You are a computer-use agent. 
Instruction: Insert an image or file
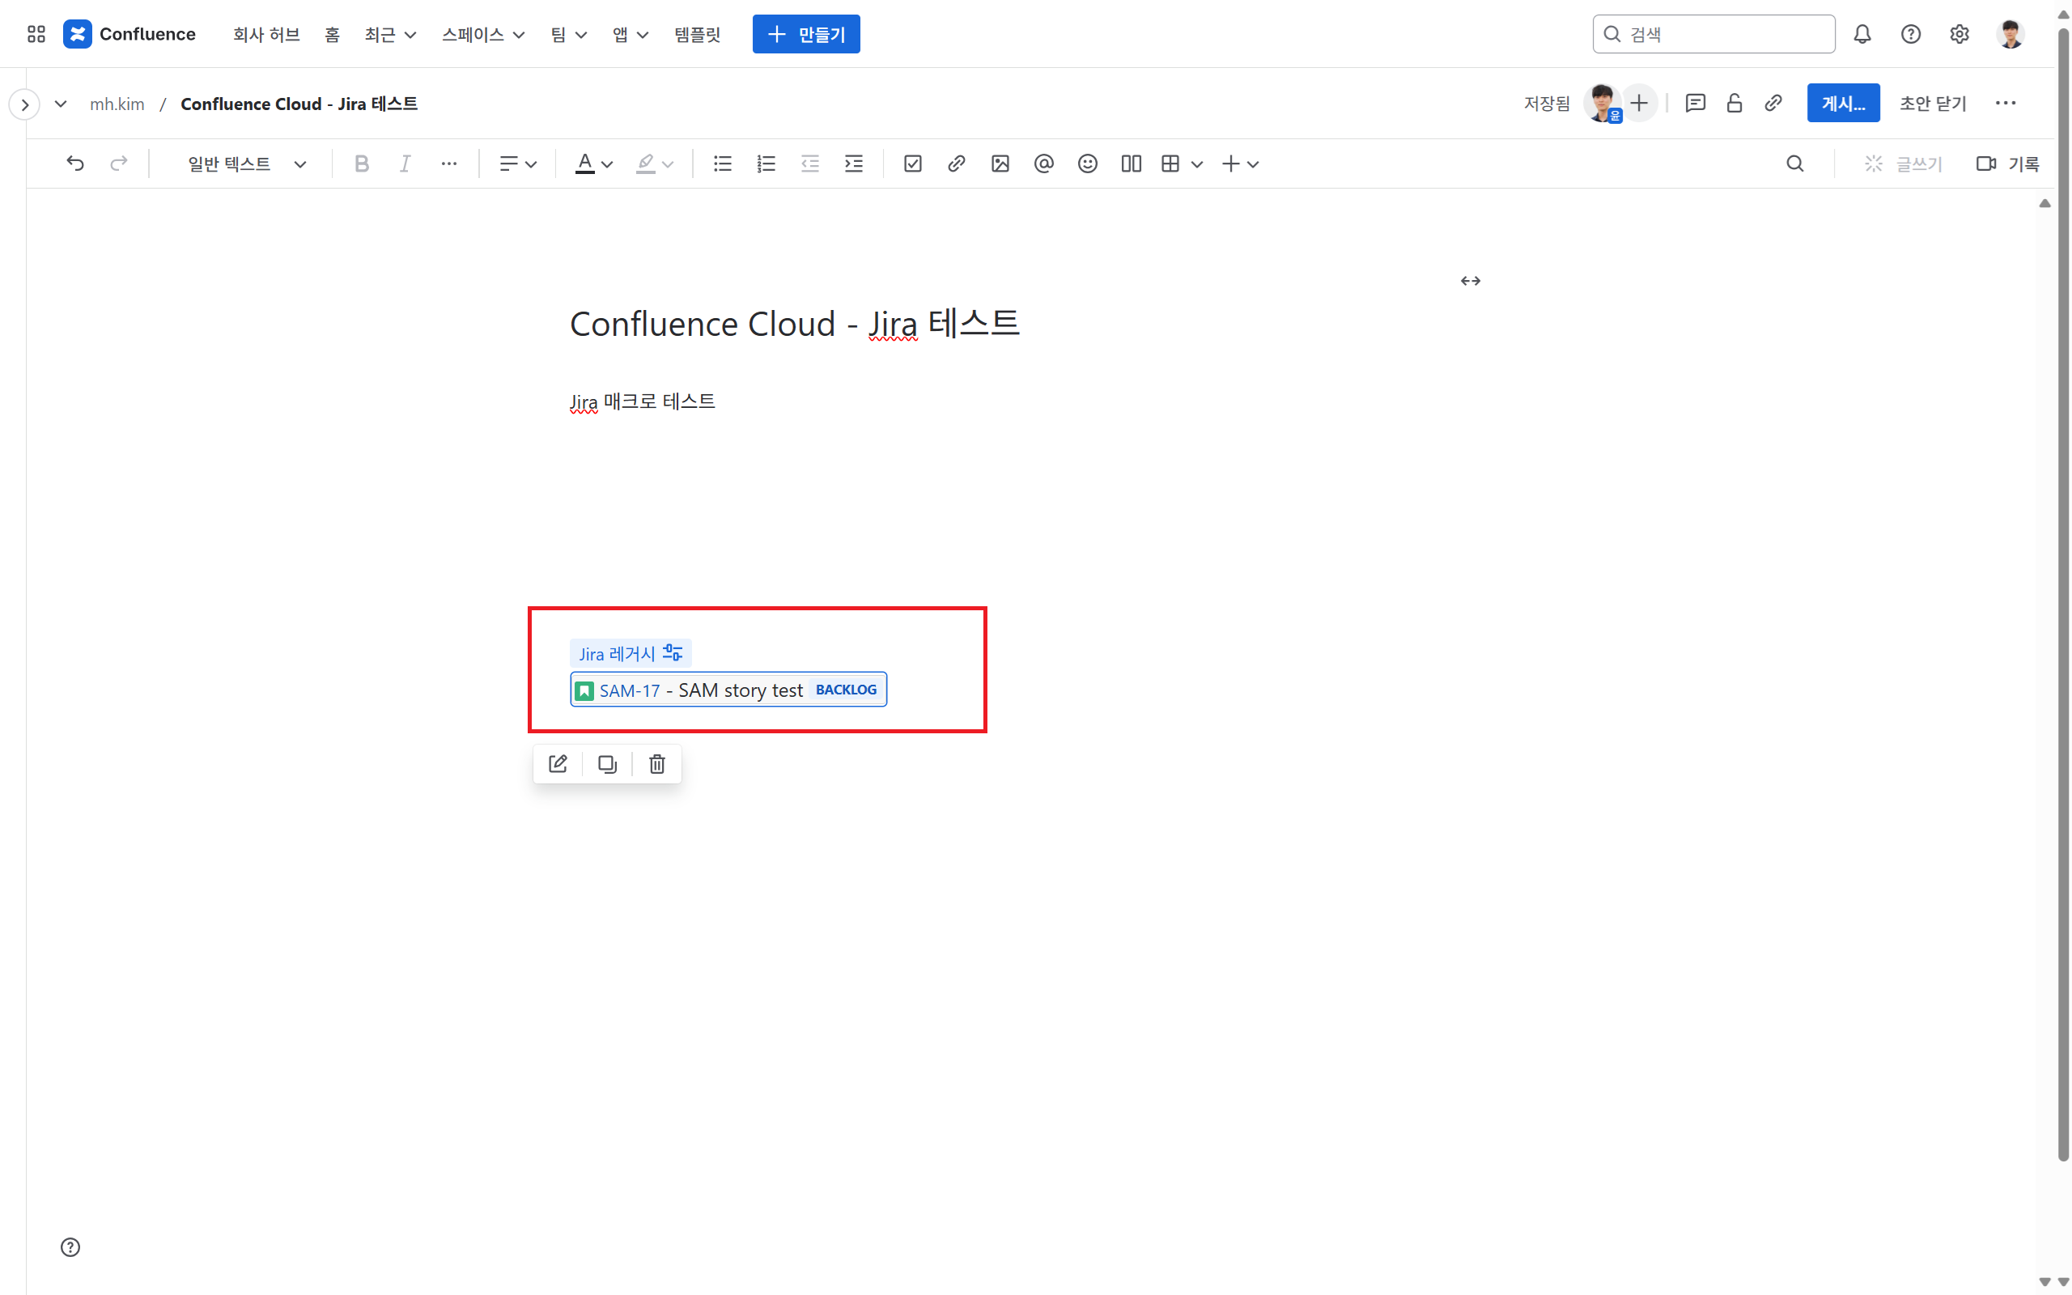point(1000,163)
